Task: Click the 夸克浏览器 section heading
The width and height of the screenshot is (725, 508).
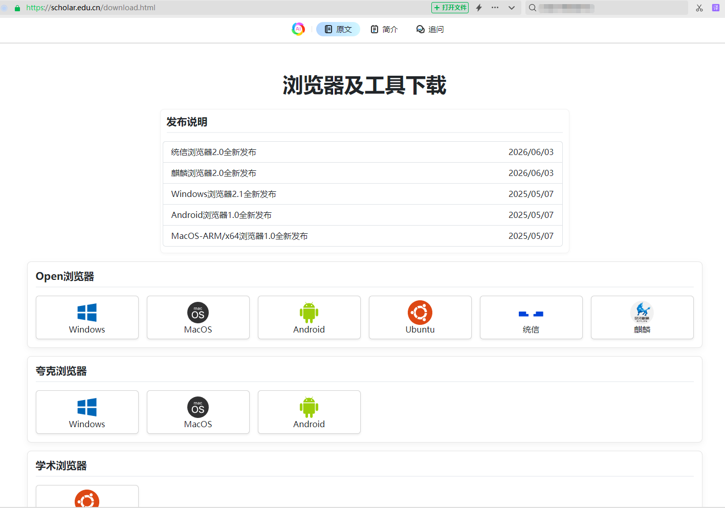Action: pyautogui.click(x=61, y=371)
